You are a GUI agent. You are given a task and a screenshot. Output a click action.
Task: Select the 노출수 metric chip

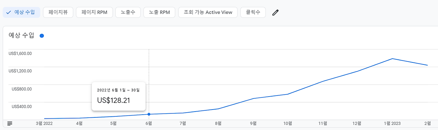point(128,12)
